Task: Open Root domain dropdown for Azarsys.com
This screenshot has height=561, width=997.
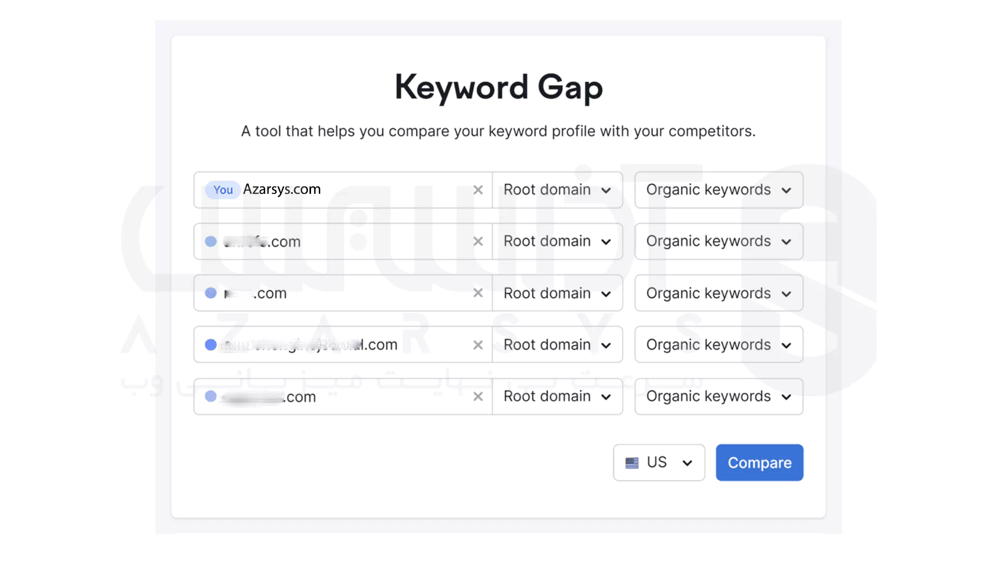Action: (557, 190)
